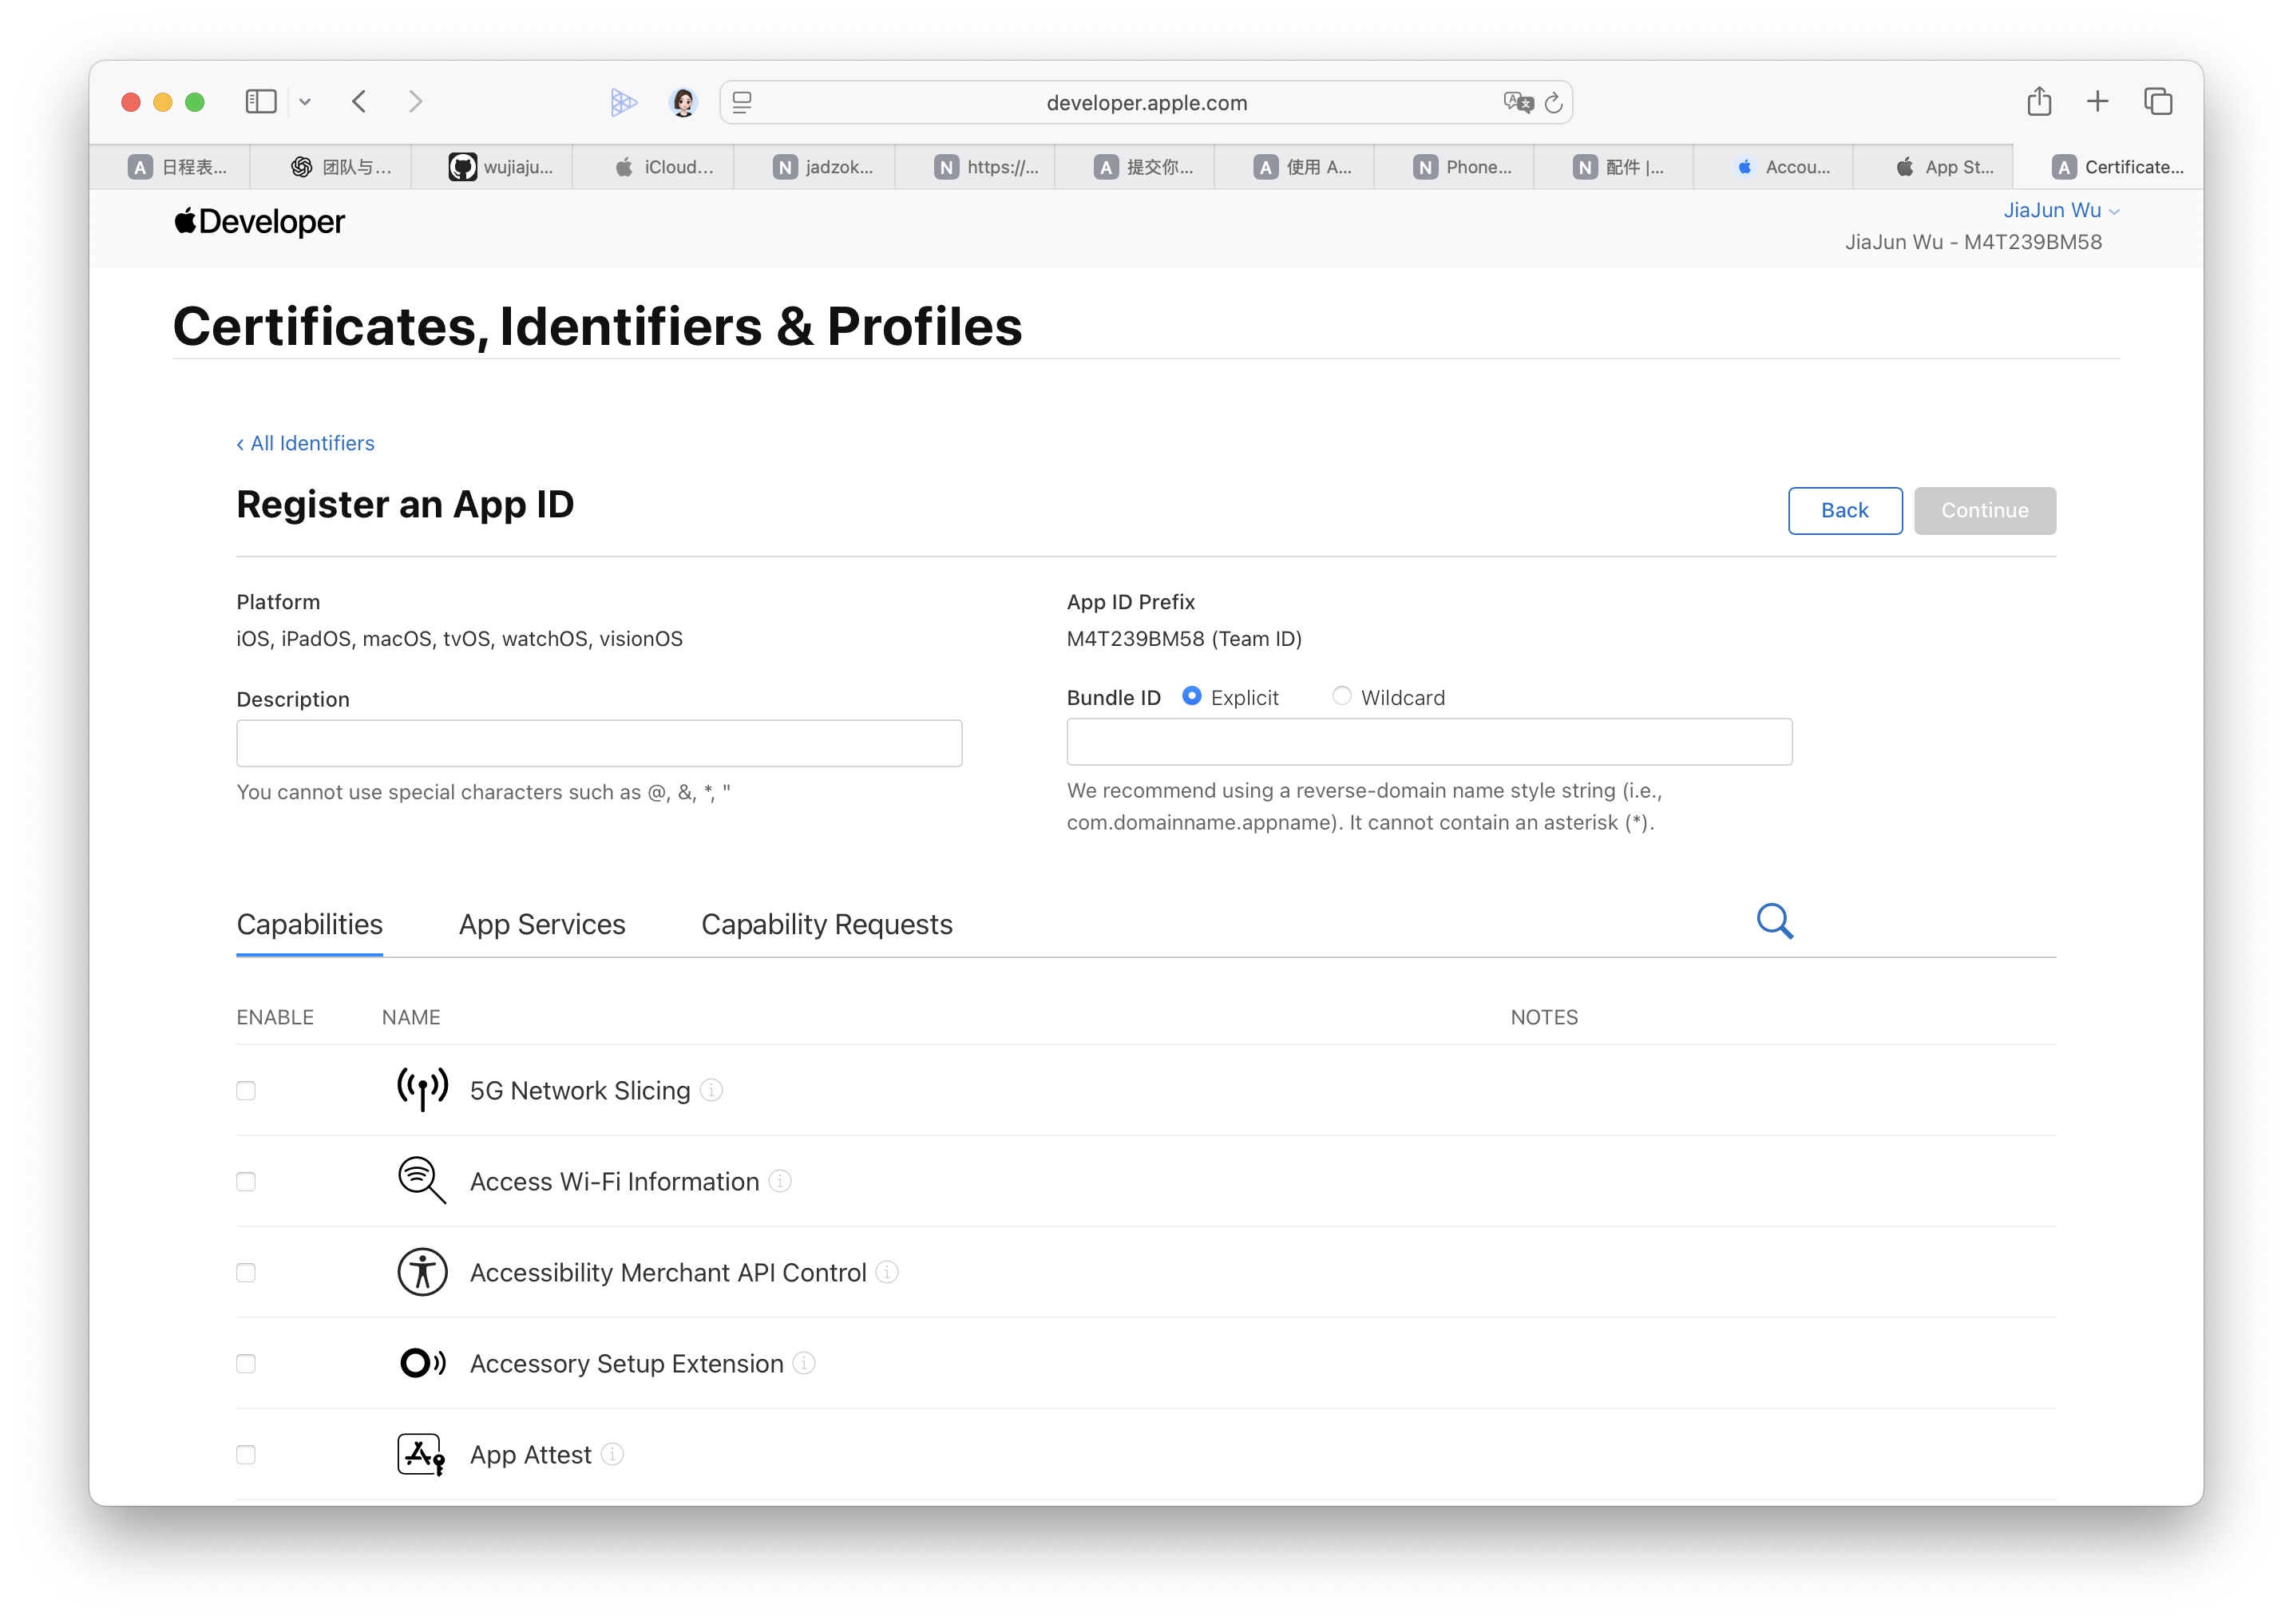This screenshot has width=2293, height=1624.
Task: Switch to Capability Requests tab
Action: click(x=826, y=924)
